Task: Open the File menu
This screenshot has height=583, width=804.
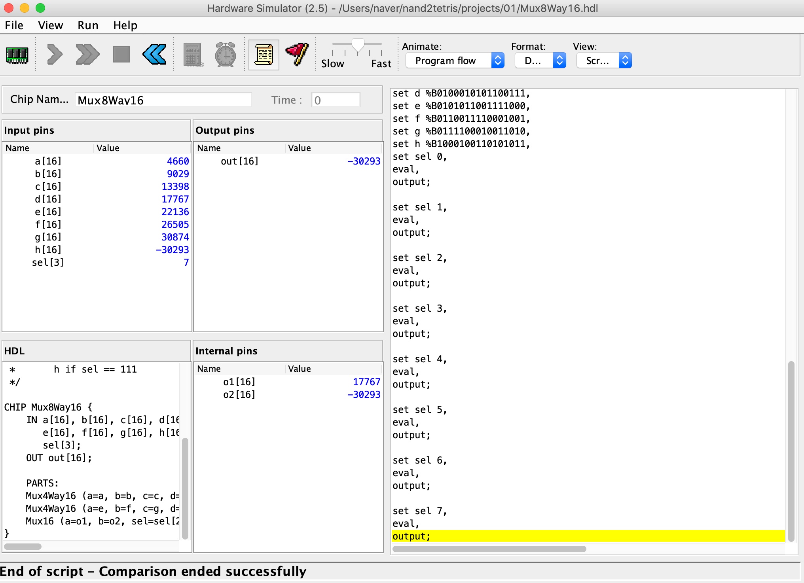Action: pos(14,25)
